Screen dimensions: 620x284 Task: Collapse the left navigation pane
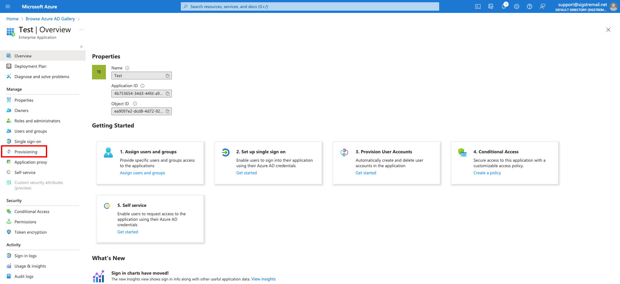81,47
